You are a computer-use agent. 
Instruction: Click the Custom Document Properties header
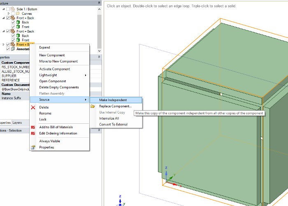pyautogui.click(x=15, y=85)
